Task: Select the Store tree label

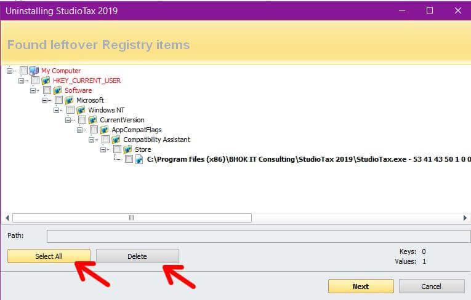Action: point(143,149)
